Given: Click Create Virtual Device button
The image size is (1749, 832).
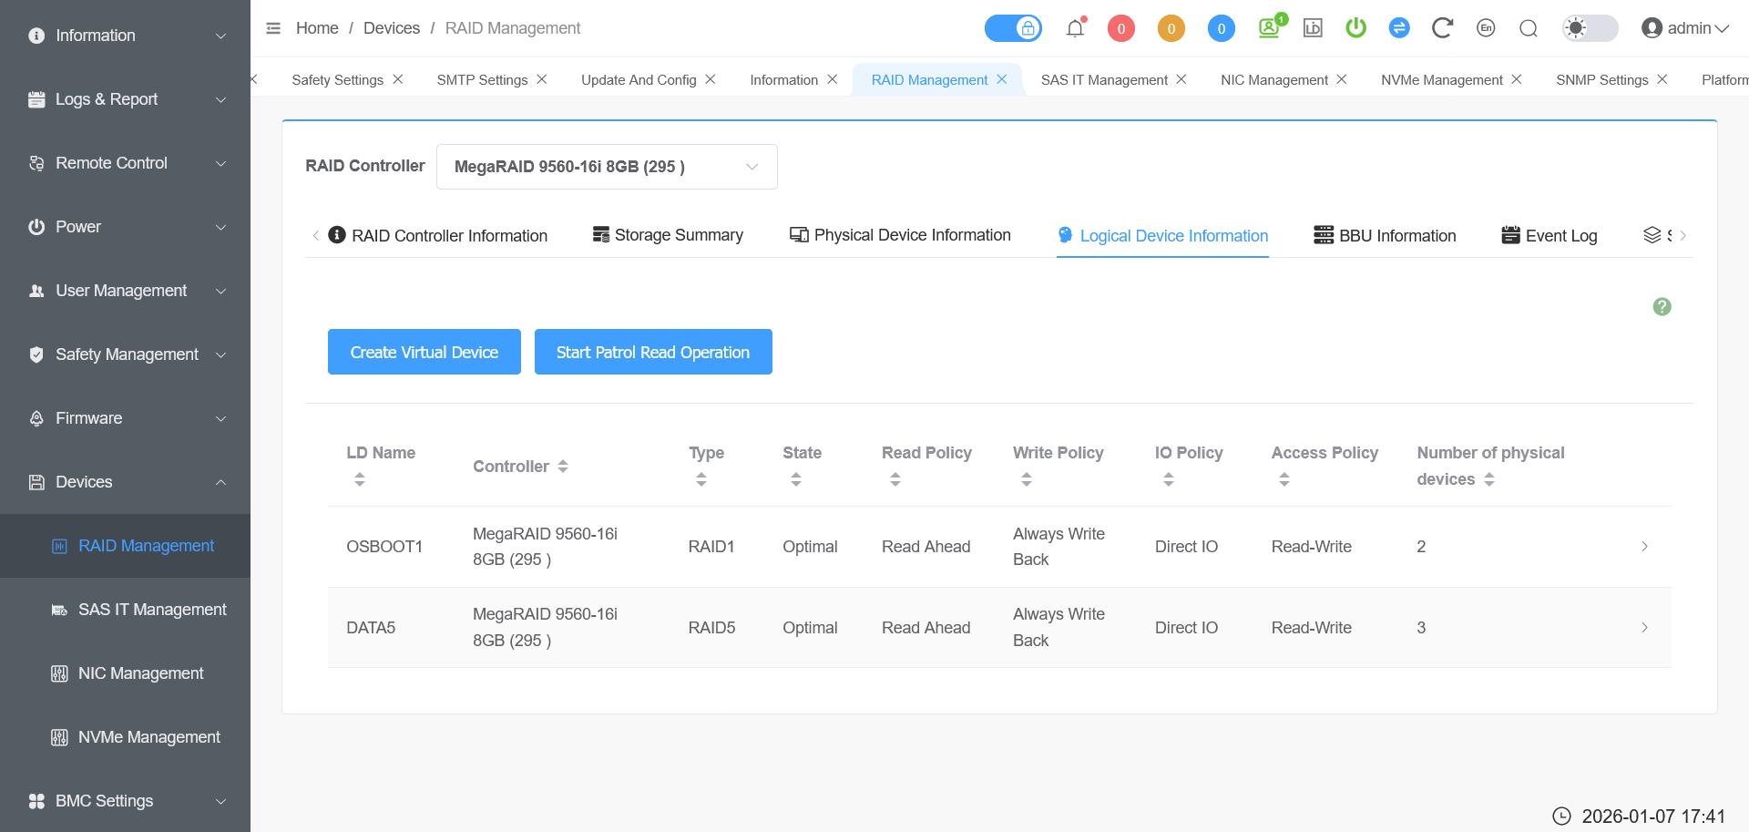Looking at the screenshot, I should (x=424, y=352).
